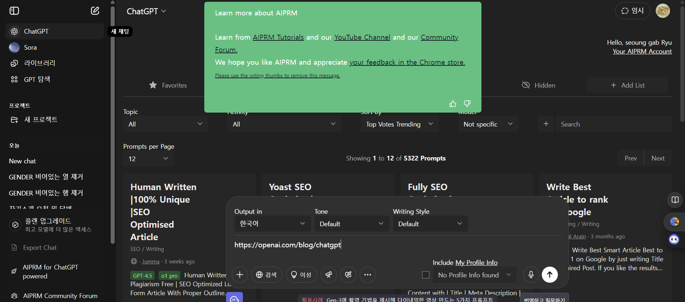
Task: Click the plus icon next to Search
Action: point(546,124)
